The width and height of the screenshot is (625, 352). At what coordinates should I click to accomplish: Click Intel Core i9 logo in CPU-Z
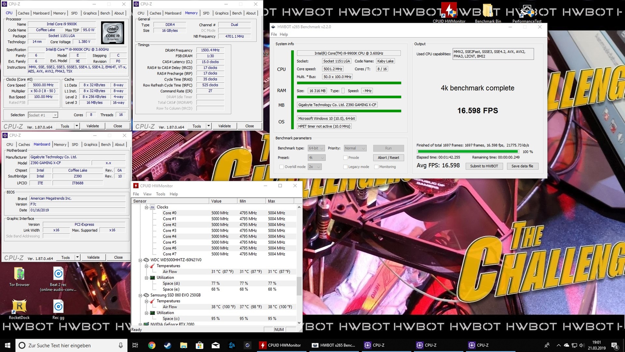click(x=113, y=33)
